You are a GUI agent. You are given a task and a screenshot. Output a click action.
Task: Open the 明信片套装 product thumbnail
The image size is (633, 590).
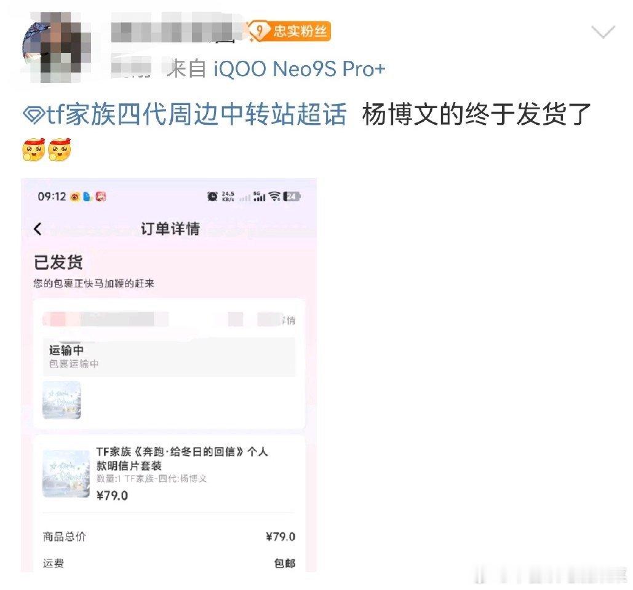(66, 473)
